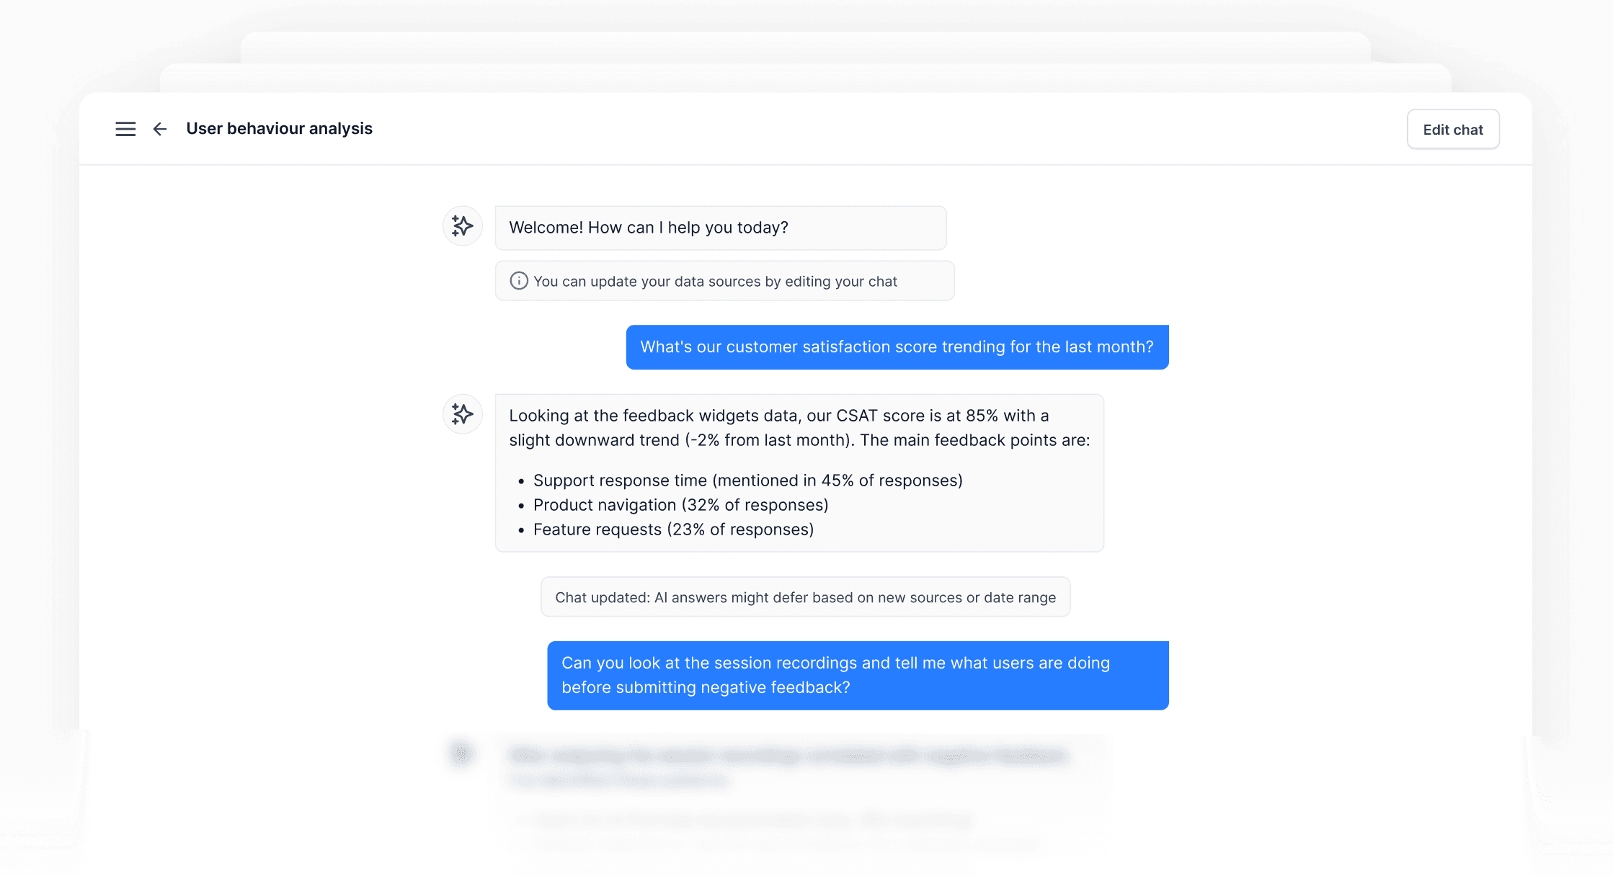The image size is (1613, 876).
Task: Click the Product navigation bullet item
Action: pyautogui.click(x=681, y=505)
